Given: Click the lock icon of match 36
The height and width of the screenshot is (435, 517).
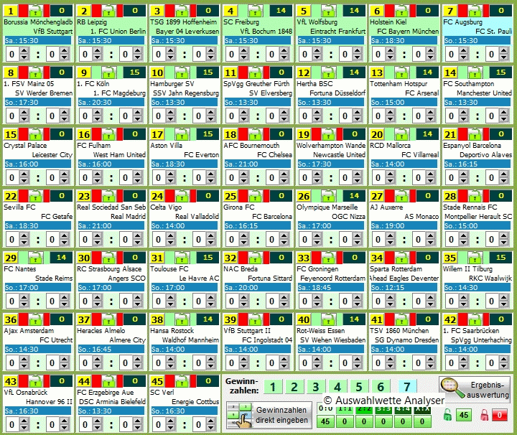Looking at the screenshot, I should tap(35, 319).
